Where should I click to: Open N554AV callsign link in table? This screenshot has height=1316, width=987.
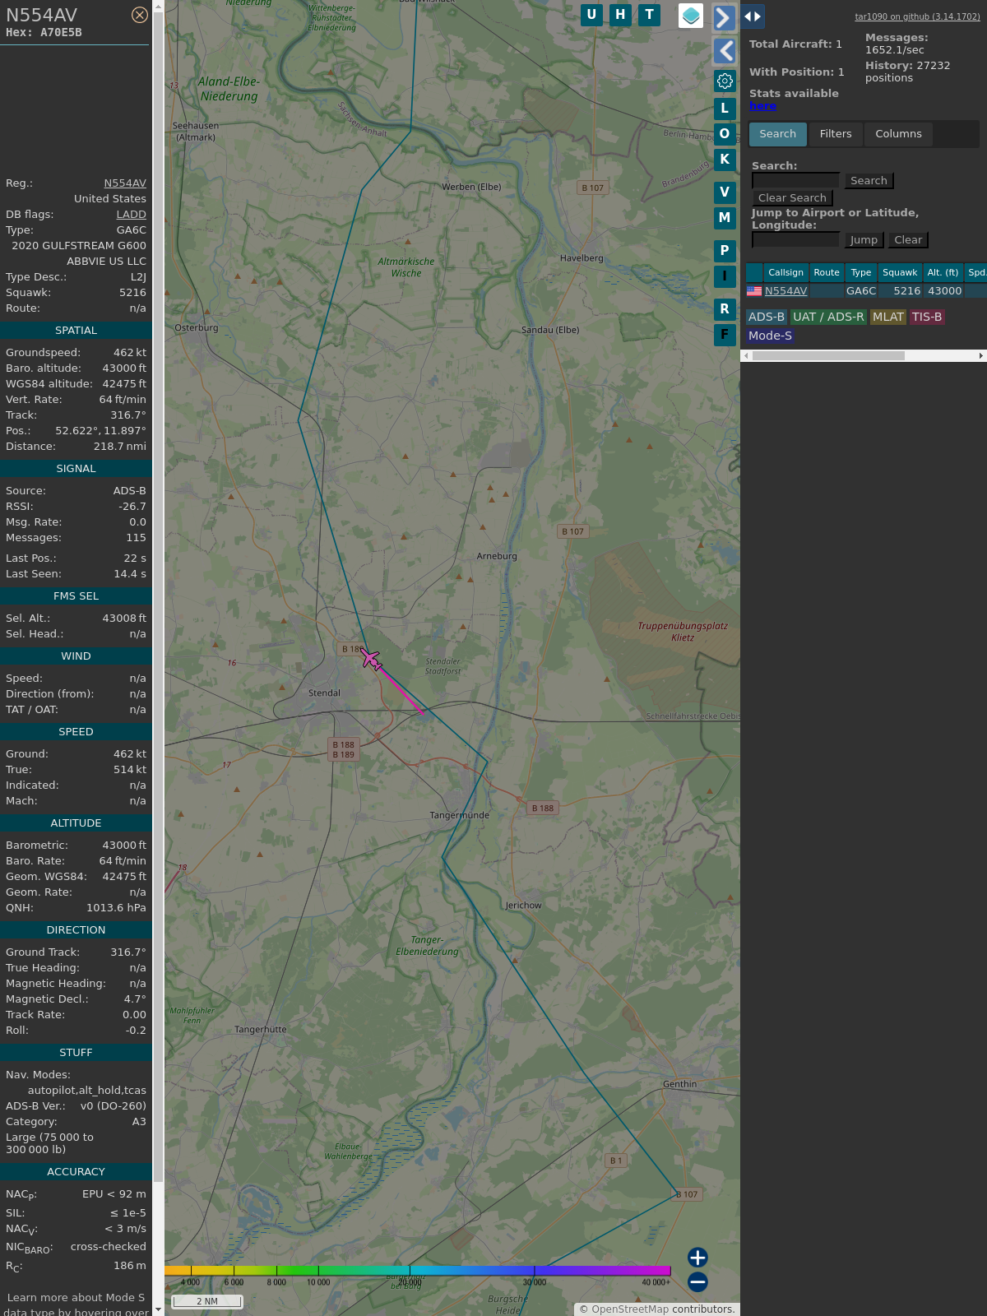[785, 291]
